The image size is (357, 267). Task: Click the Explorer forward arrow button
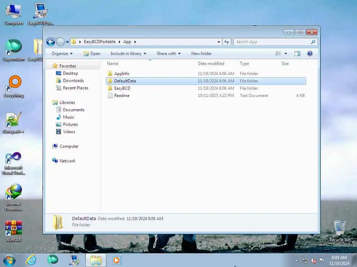(60, 42)
